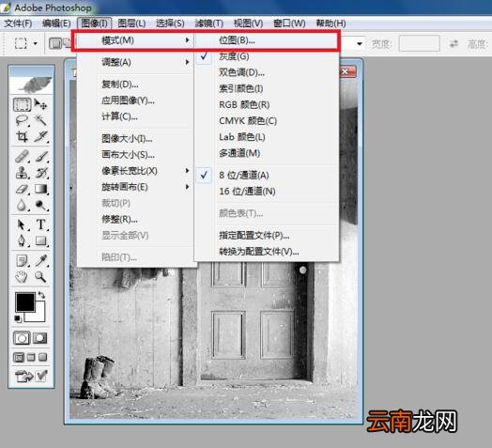Open the 编辑(E) menu
This screenshot has width=492, height=448.
(x=56, y=23)
